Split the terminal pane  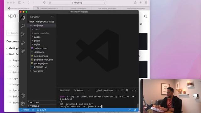123,90
